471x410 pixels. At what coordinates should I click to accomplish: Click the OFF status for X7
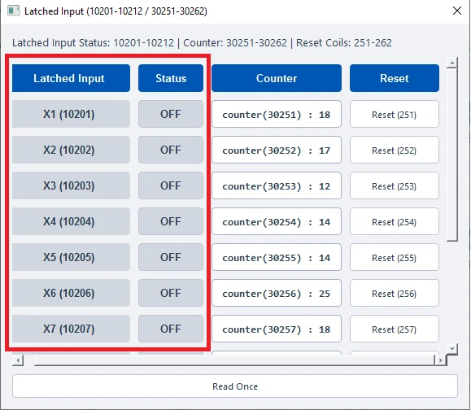(x=171, y=329)
